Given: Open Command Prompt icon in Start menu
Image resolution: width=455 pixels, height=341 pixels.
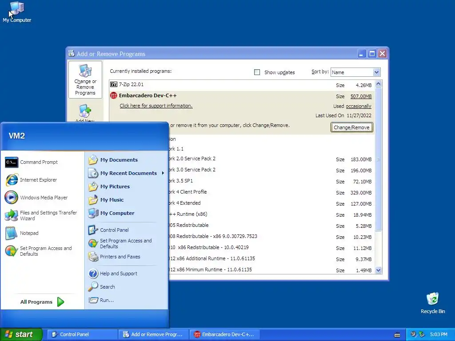Looking at the screenshot, I should [x=12, y=162].
